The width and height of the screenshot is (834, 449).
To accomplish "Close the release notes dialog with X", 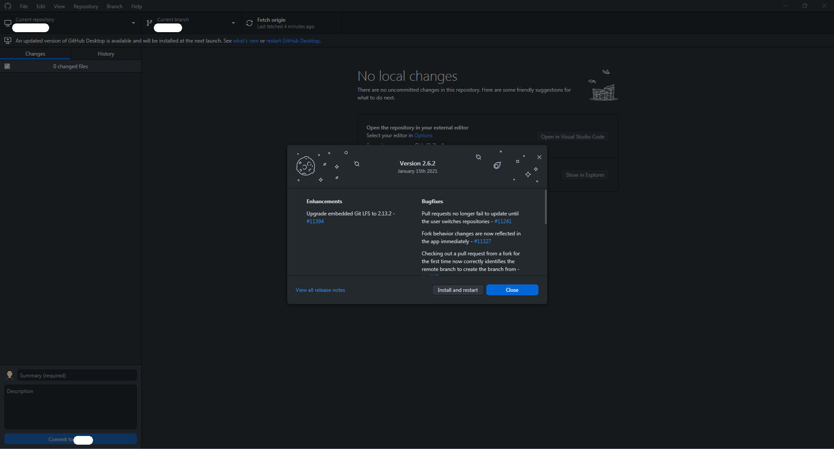I will [539, 157].
